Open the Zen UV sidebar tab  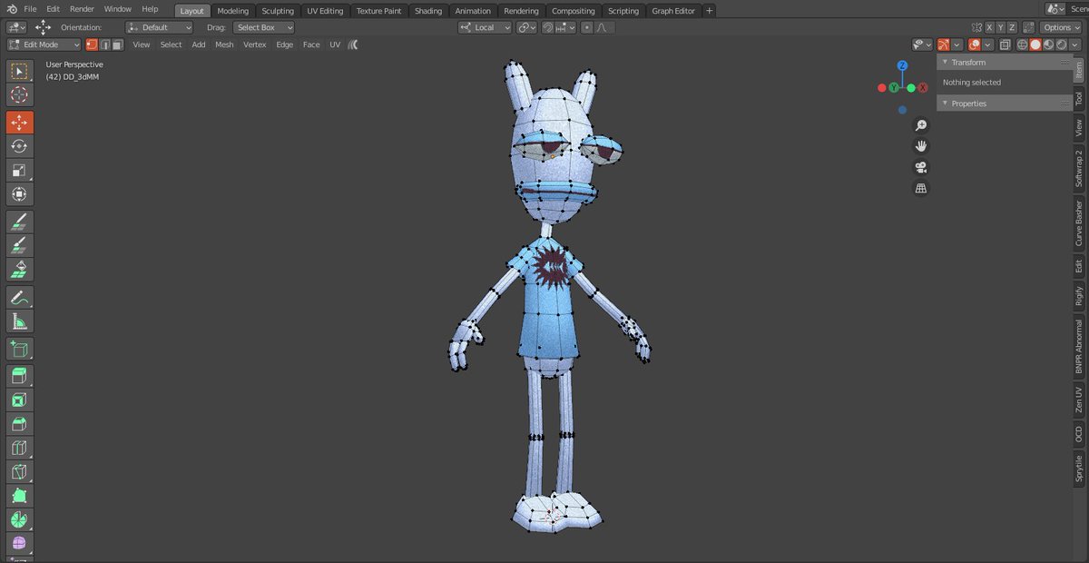1079,400
